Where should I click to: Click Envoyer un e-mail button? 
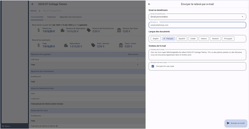(235, 123)
